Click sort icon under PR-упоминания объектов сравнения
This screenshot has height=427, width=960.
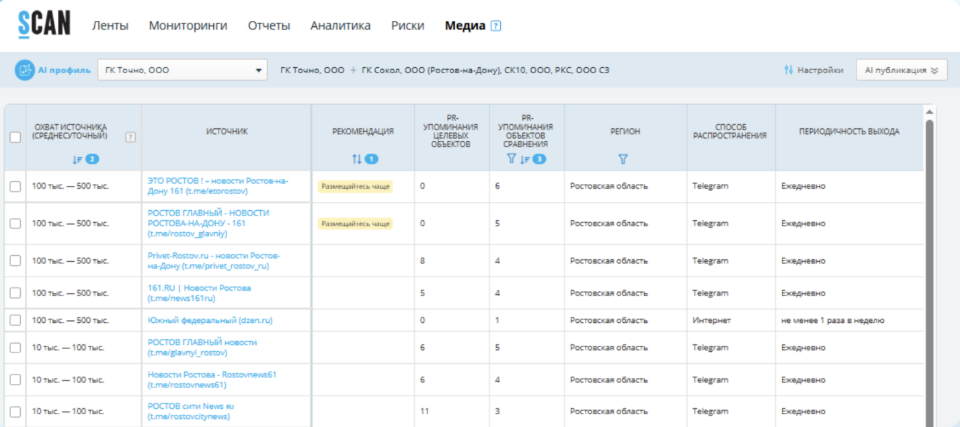point(526,159)
